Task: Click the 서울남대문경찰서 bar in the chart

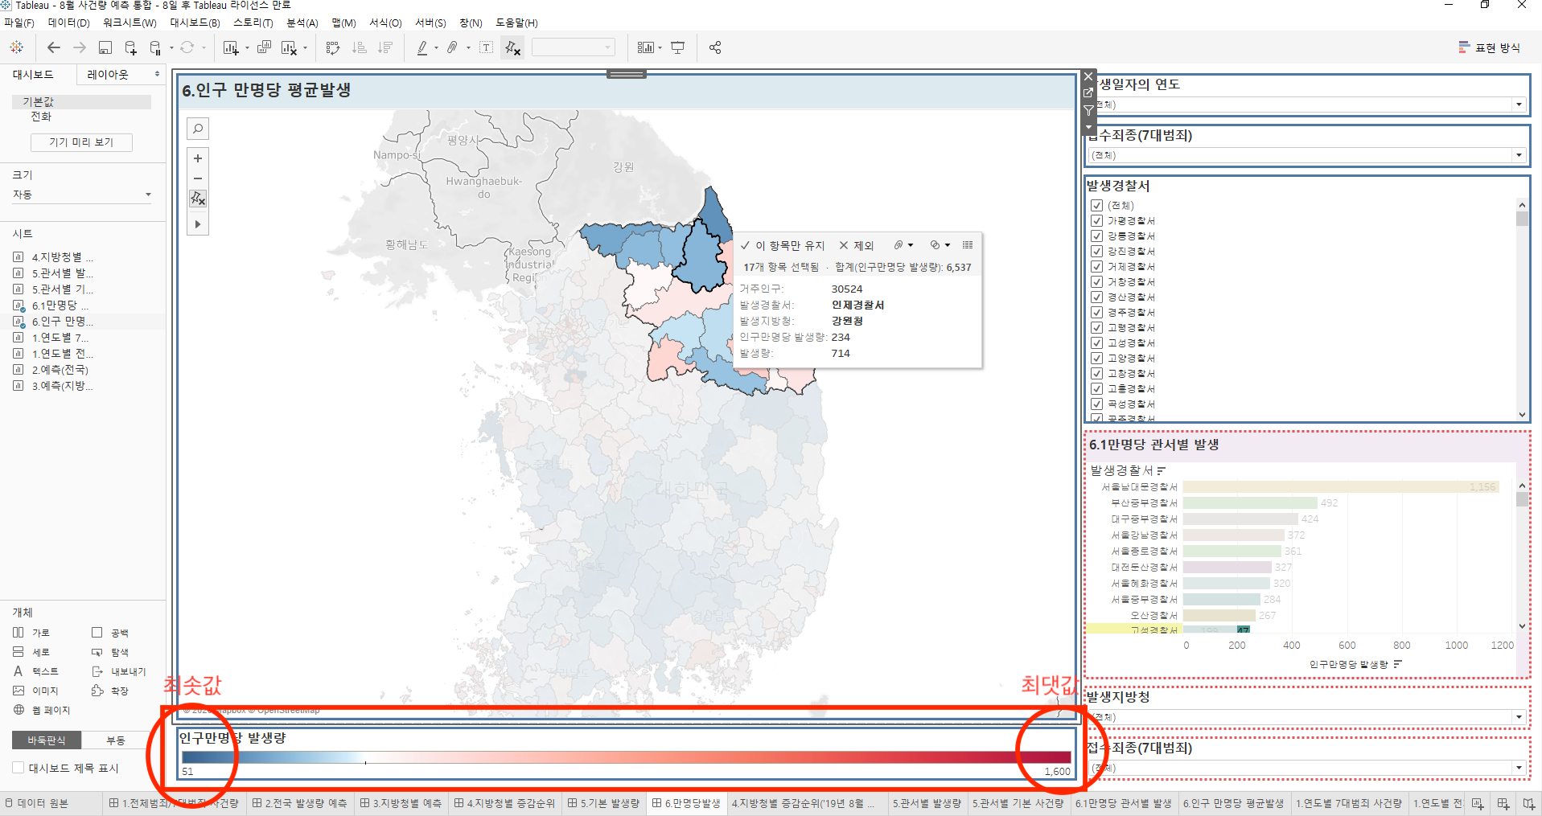Action: 1340,487
